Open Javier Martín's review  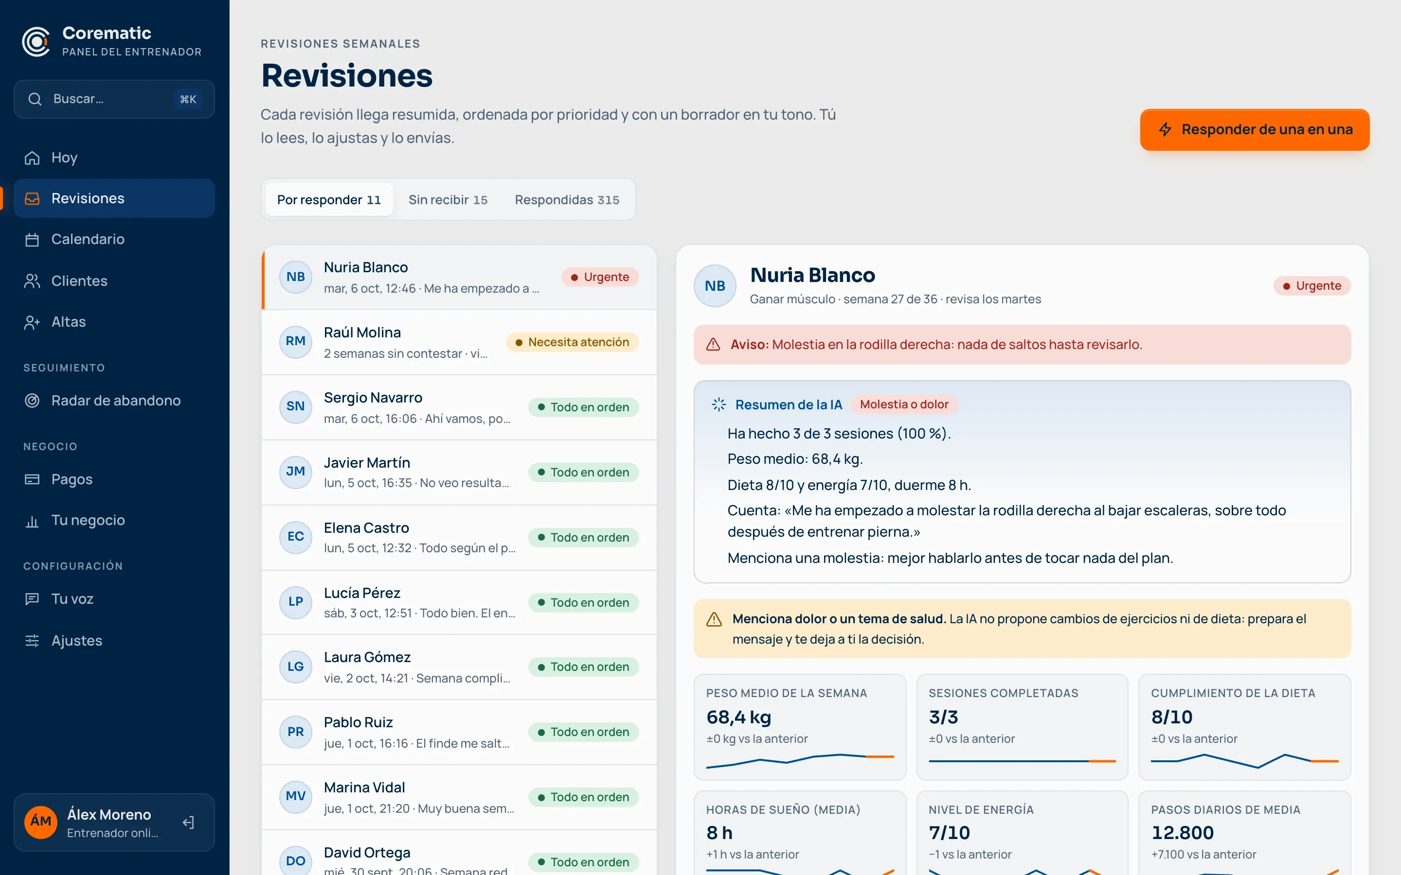459,472
